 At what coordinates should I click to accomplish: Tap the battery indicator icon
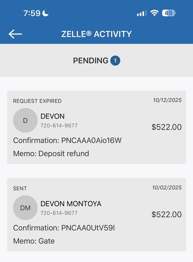169,13
